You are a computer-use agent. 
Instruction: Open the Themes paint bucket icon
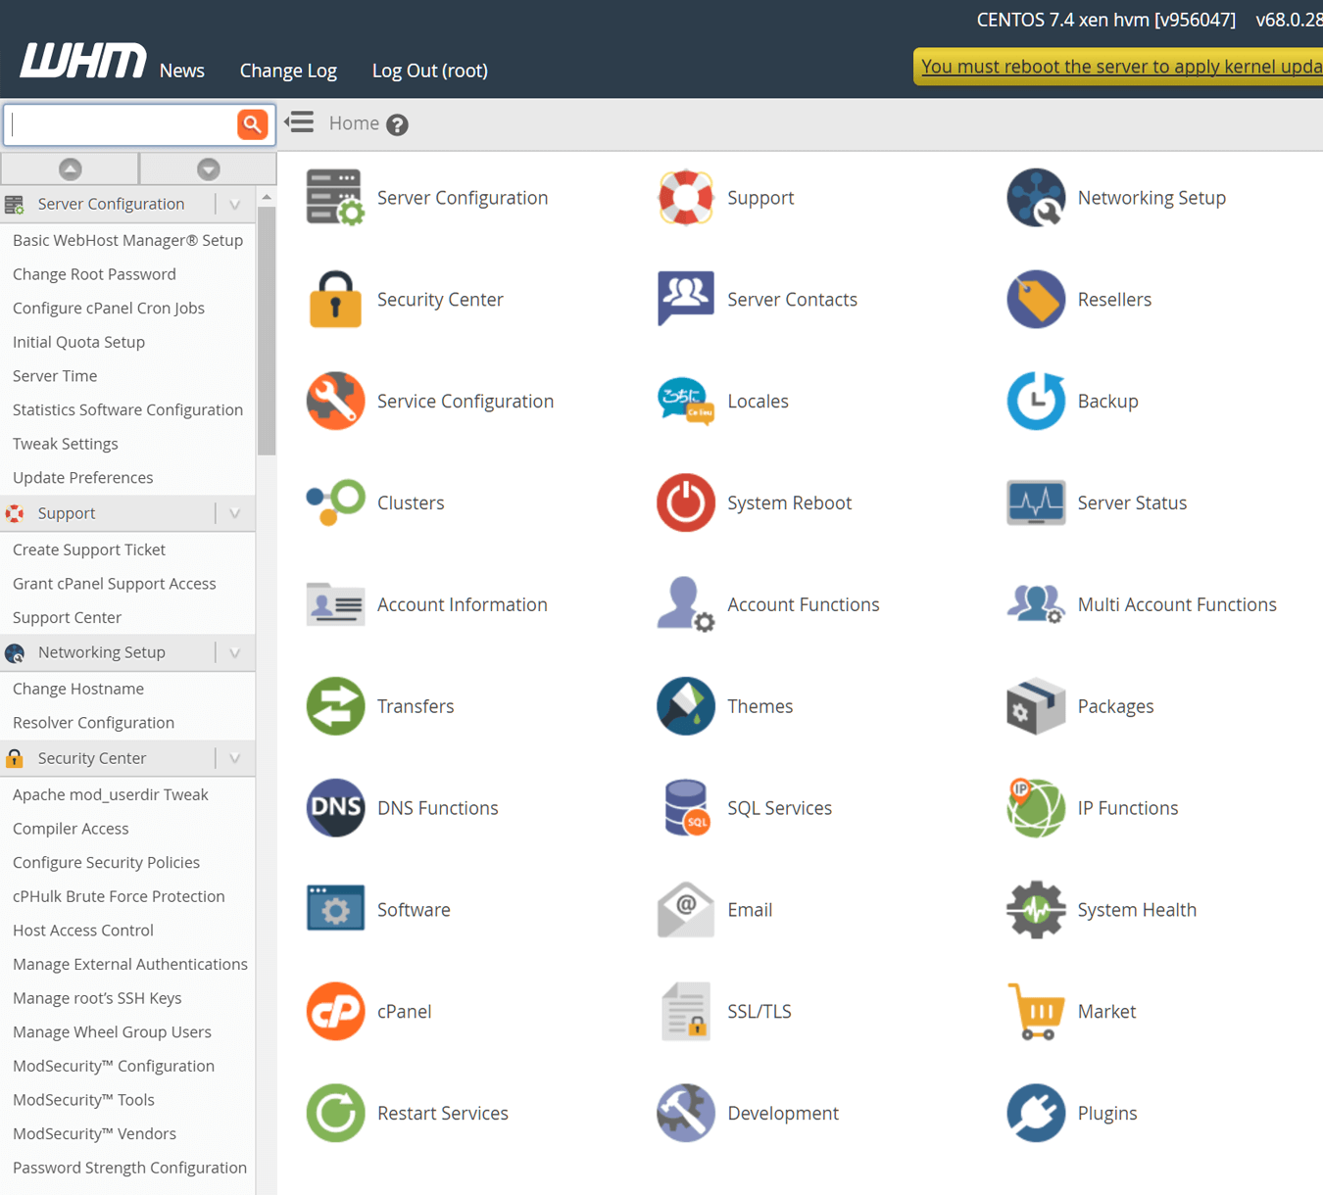pos(685,705)
